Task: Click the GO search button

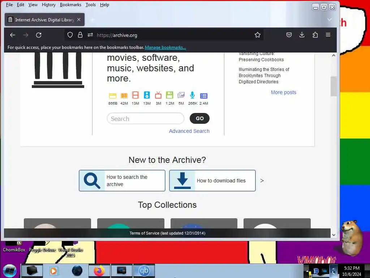Action: pyautogui.click(x=199, y=118)
